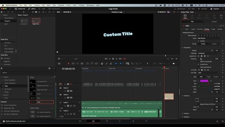
Task: Uncheck Outside Only checkbox
Action: pos(198,64)
